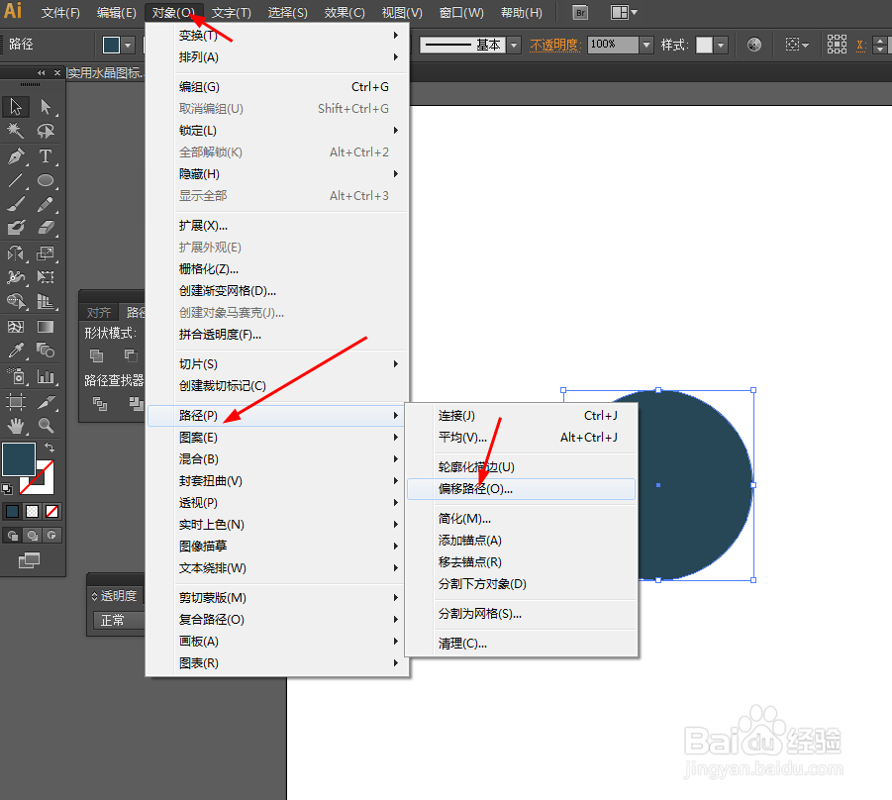
Task: Choose the Scale tool
Action: 46,252
